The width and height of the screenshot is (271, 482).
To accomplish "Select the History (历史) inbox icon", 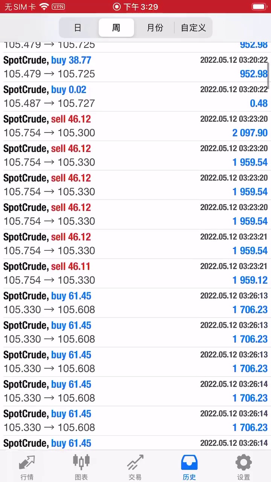I will coord(189,463).
